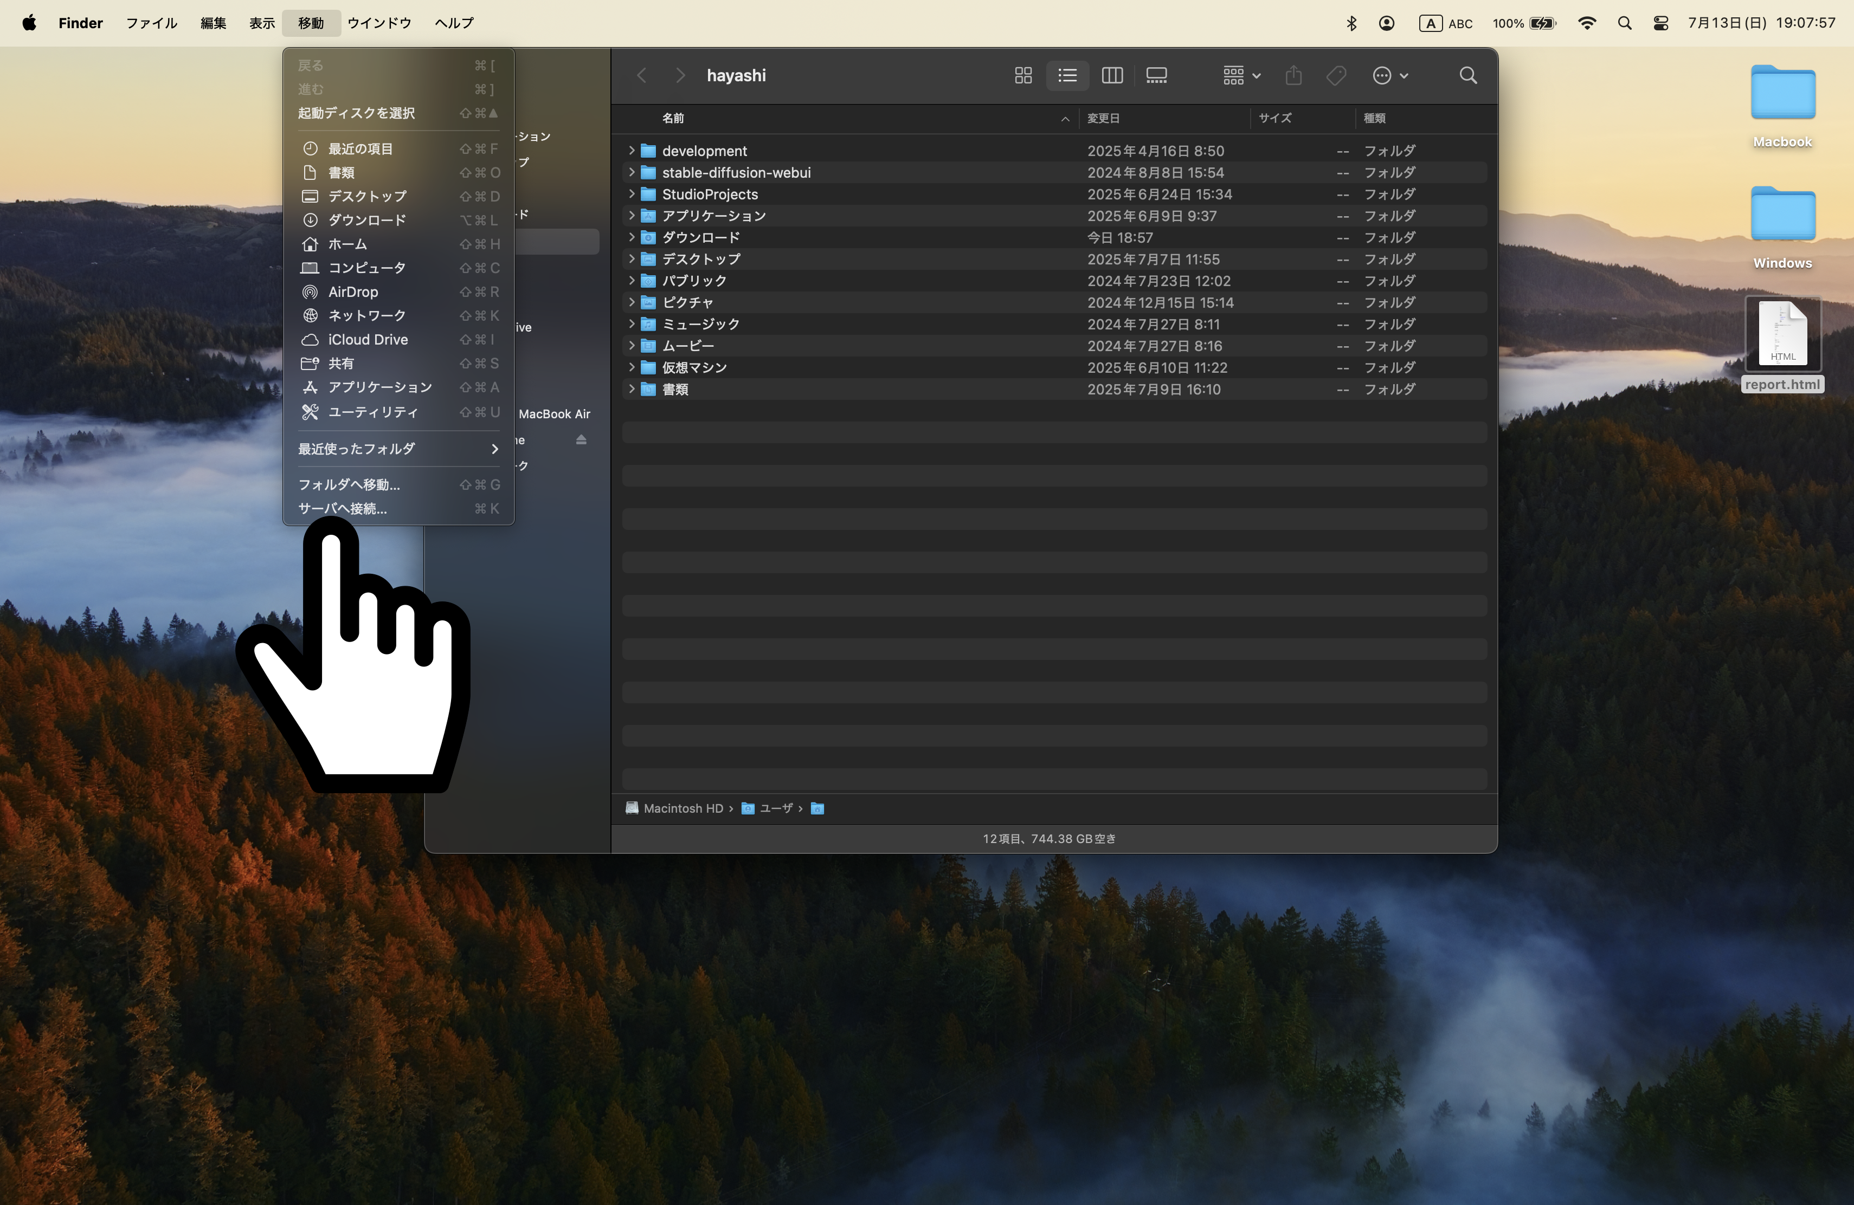Screen dimensions: 1854x1205
Task: Open the grouping options dropdown
Action: coord(1241,75)
